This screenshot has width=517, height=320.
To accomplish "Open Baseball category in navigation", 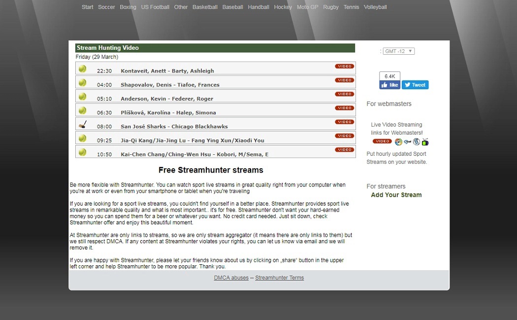I will click(233, 7).
